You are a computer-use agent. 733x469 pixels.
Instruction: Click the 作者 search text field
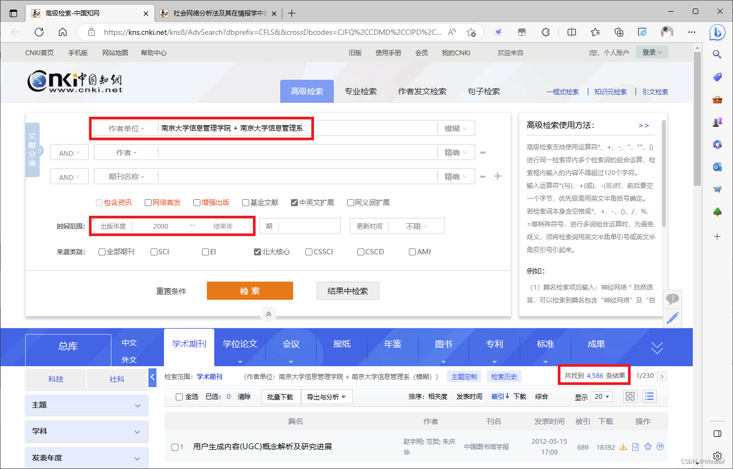(x=297, y=153)
